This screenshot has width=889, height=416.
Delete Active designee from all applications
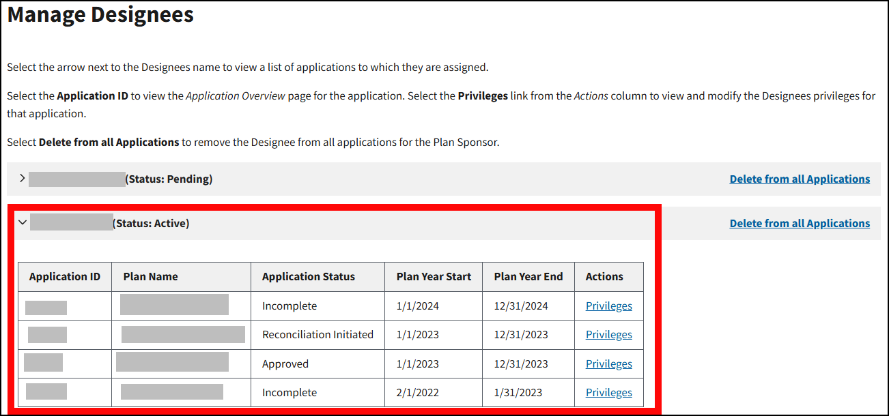tap(800, 223)
